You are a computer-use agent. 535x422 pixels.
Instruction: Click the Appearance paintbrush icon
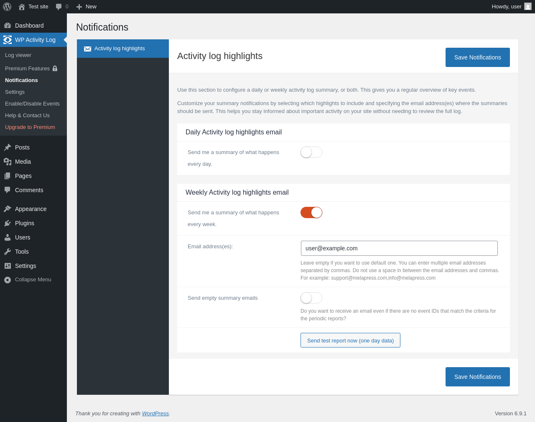pyautogui.click(x=8, y=209)
